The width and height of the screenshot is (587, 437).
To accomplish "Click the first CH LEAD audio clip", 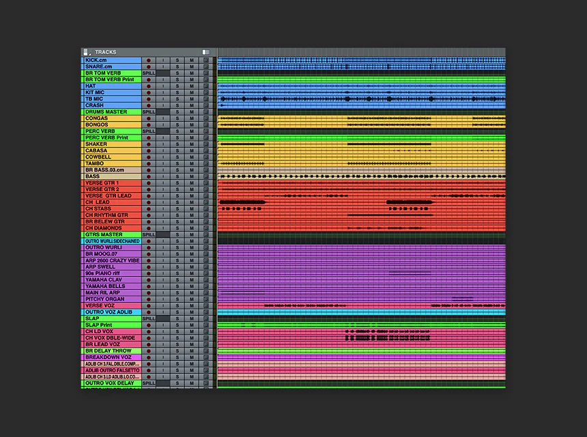I will (x=242, y=202).
